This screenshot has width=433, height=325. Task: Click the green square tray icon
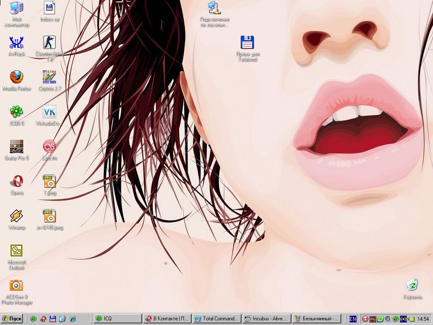[380, 319]
